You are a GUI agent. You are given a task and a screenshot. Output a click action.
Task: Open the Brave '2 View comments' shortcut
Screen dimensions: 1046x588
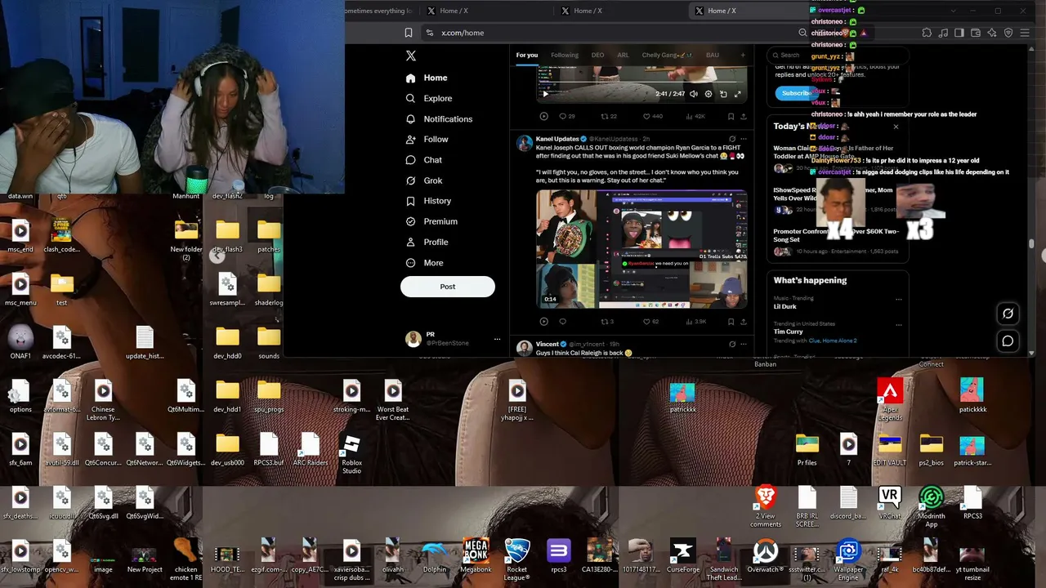[766, 508]
